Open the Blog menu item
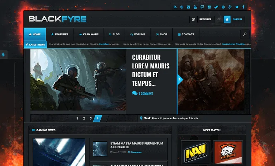 [x=114, y=35]
